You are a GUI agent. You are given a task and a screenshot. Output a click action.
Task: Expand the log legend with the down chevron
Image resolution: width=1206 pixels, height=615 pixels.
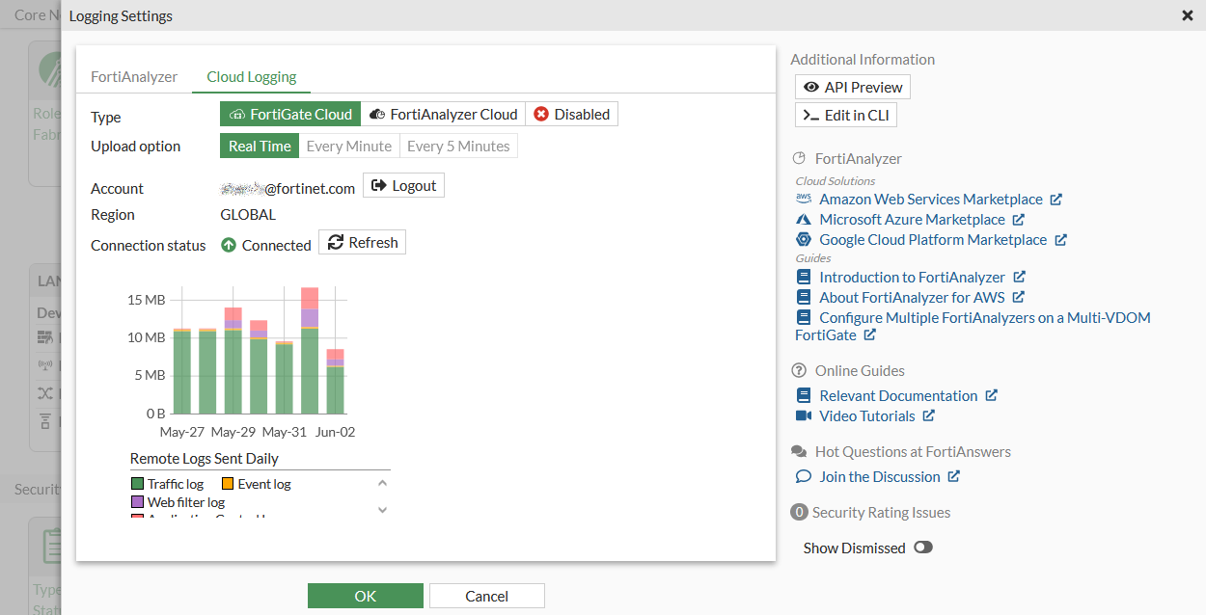(382, 509)
